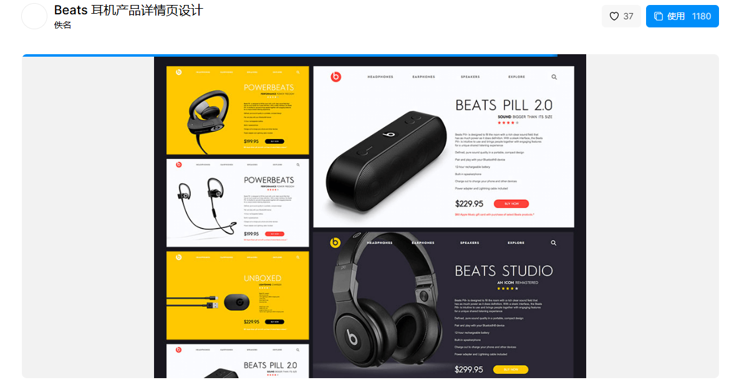
Task: Open white Powerbeats earphones thumbnail
Action: pos(238,203)
